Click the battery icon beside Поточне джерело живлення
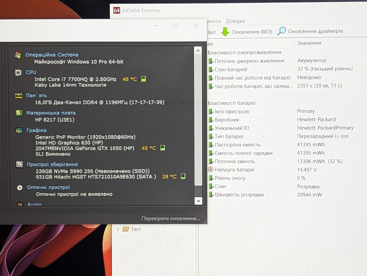The width and height of the screenshot is (367, 276). tap(211, 61)
